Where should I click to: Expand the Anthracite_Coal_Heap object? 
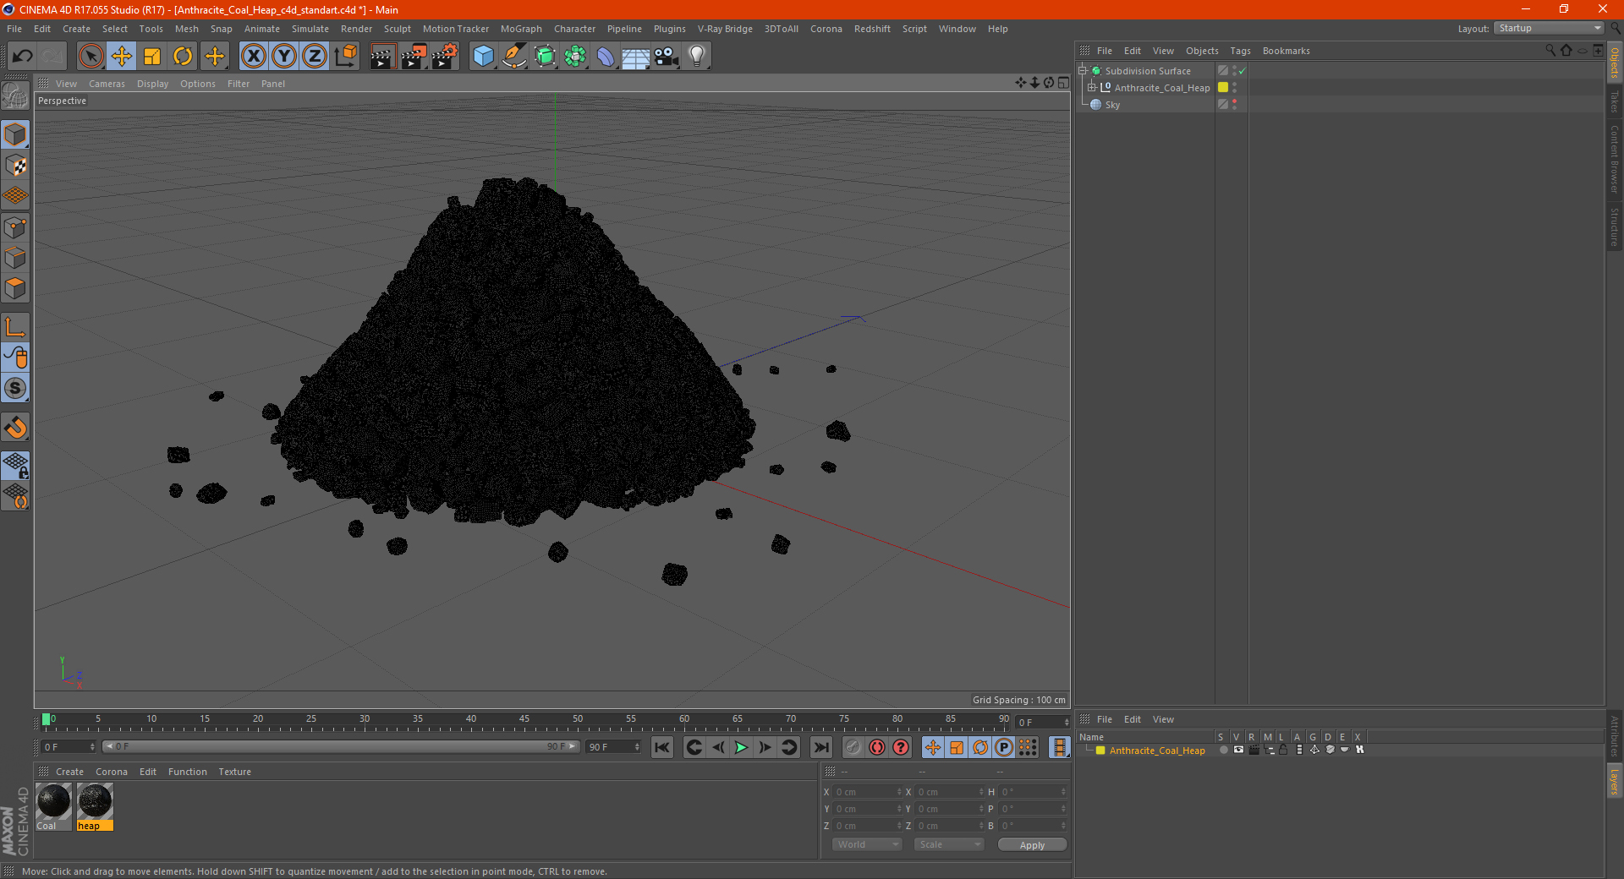click(1091, 88)
